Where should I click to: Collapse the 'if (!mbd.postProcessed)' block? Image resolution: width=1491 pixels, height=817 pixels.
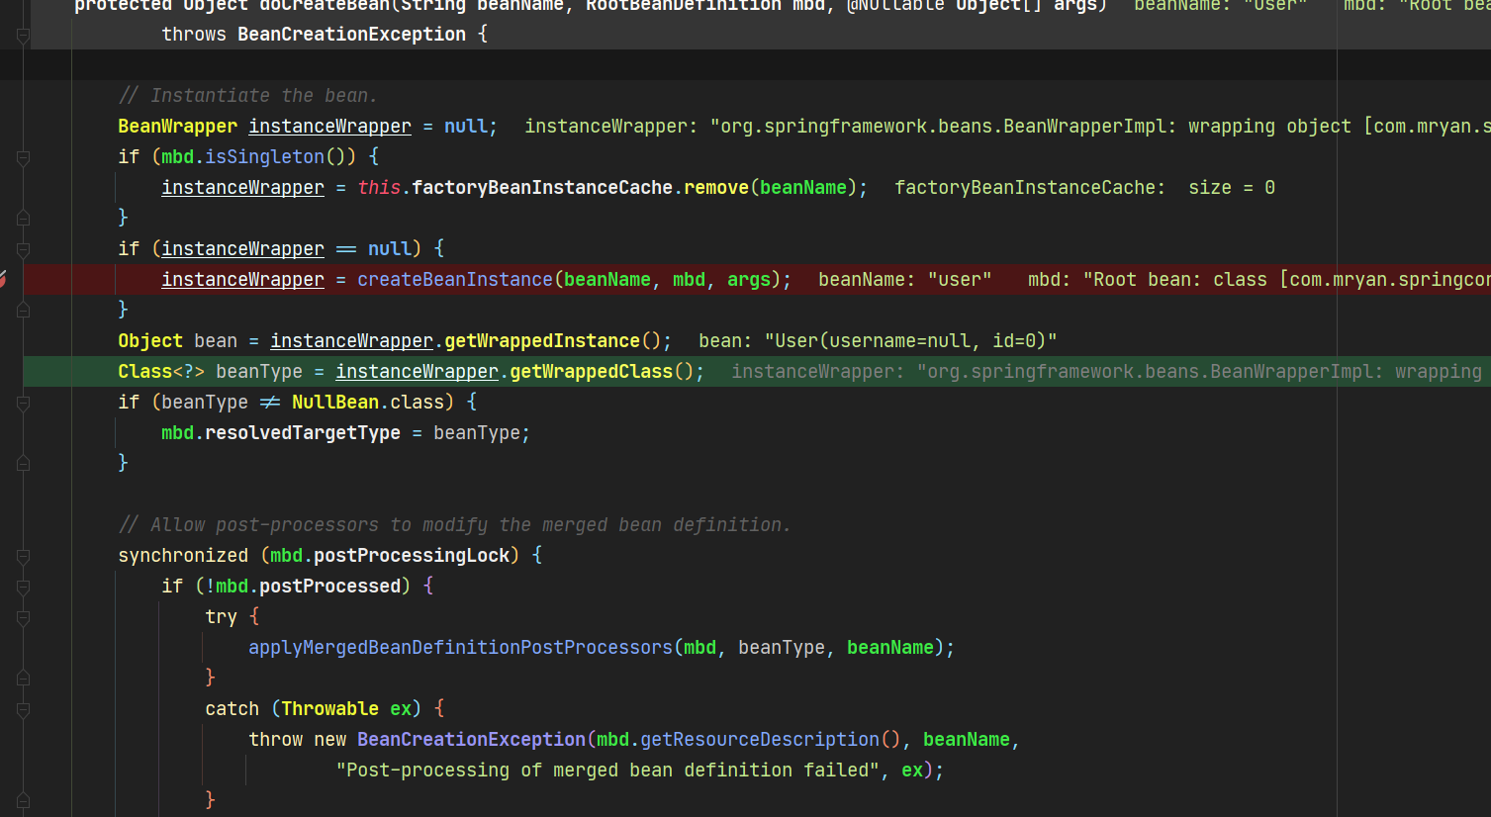pos(23,587)
